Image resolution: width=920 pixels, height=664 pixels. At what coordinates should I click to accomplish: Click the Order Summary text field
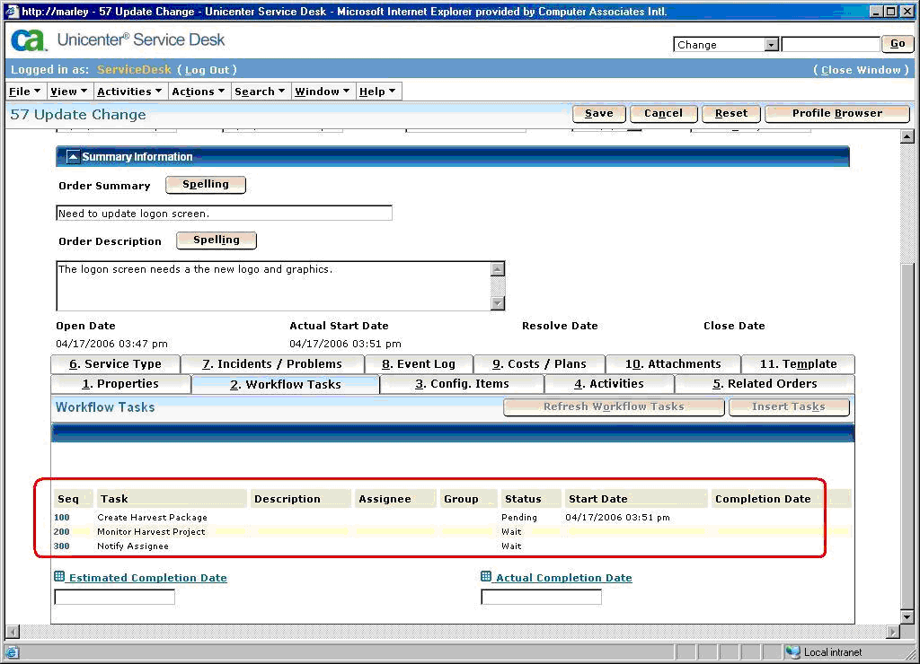pos(224,214)
